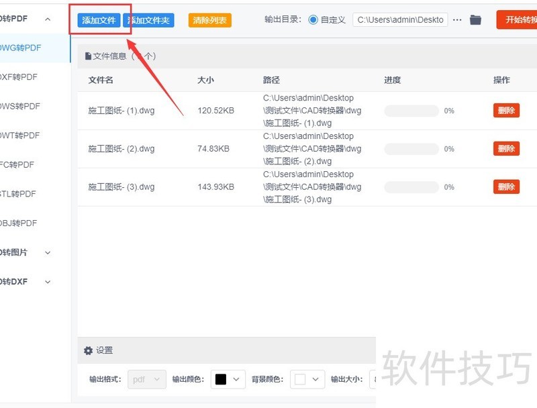Select the DXF转PDF sidebar item

[19, 77]
